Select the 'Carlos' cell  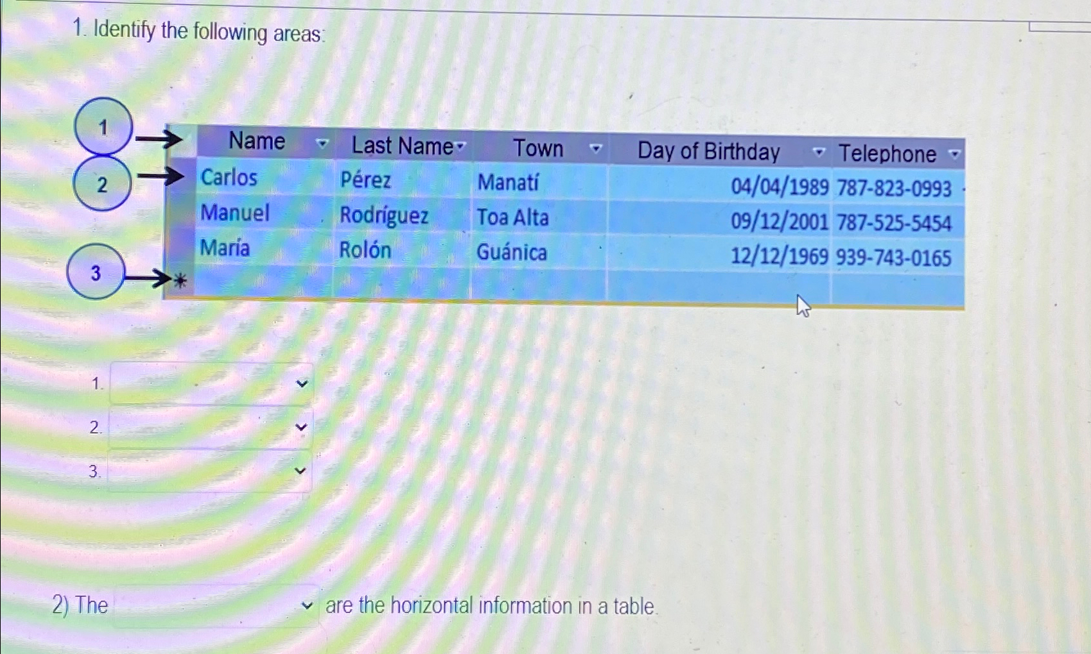tap(264, 178)
